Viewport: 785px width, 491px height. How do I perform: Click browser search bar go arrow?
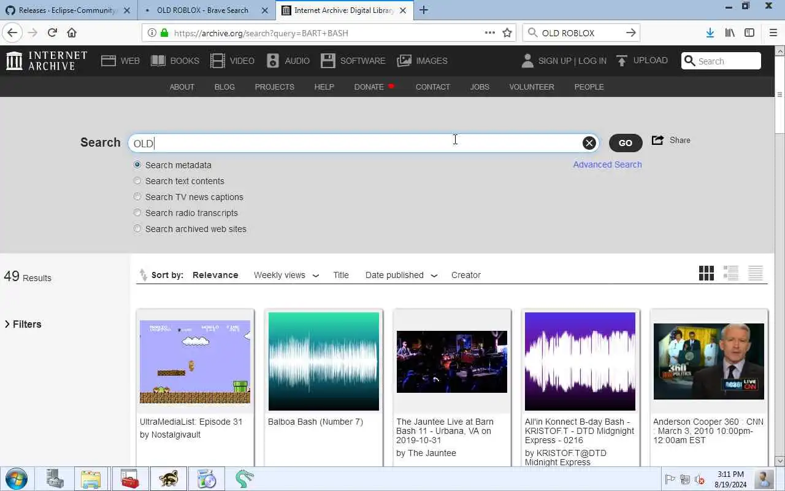coord(630,33)
